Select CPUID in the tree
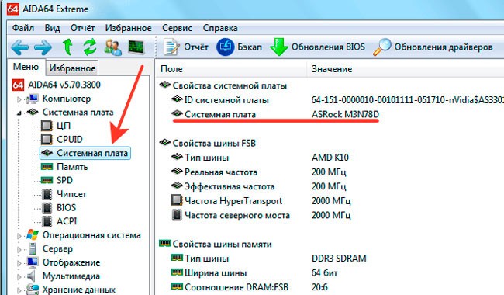Image resolution: width=504 pixels, height=295 pixels. (70, 139)
